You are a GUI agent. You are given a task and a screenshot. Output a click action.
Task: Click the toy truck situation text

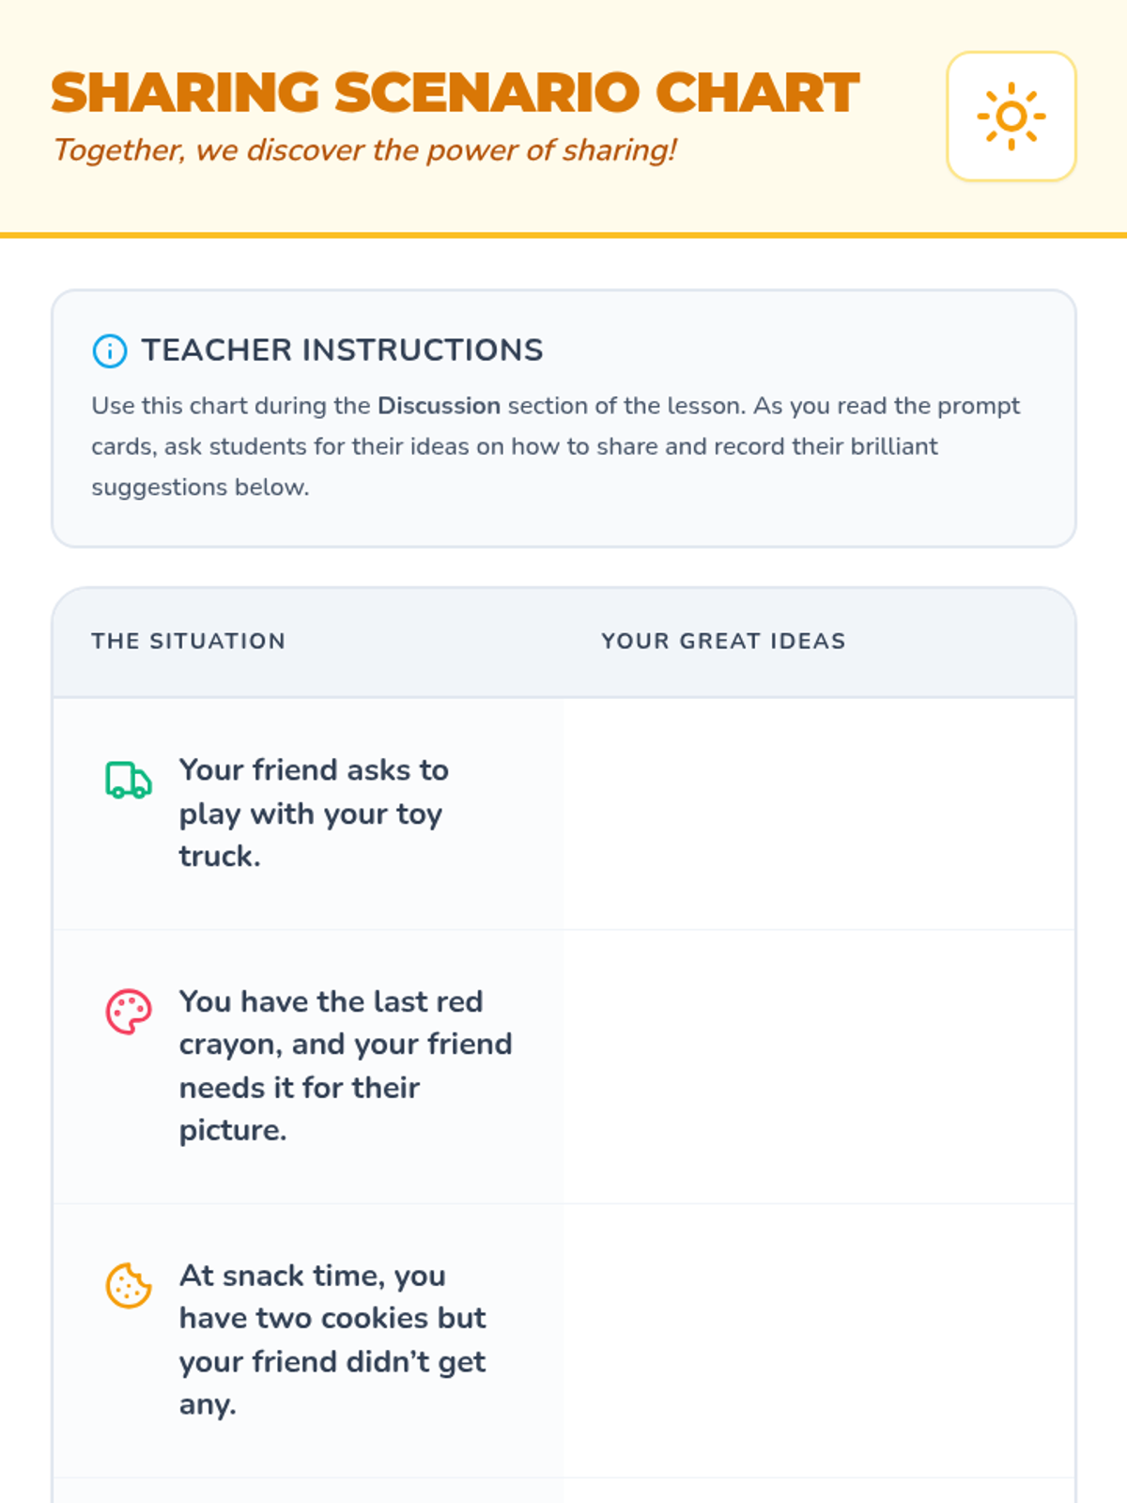coord(314,813)
